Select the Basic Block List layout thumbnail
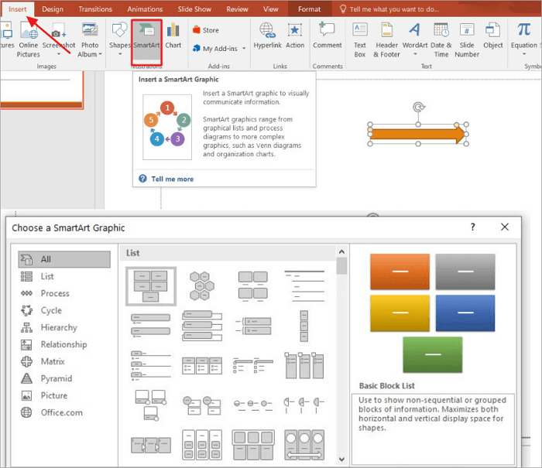The width and height of the screenshot is (542, 468). (x=151, y=285)
